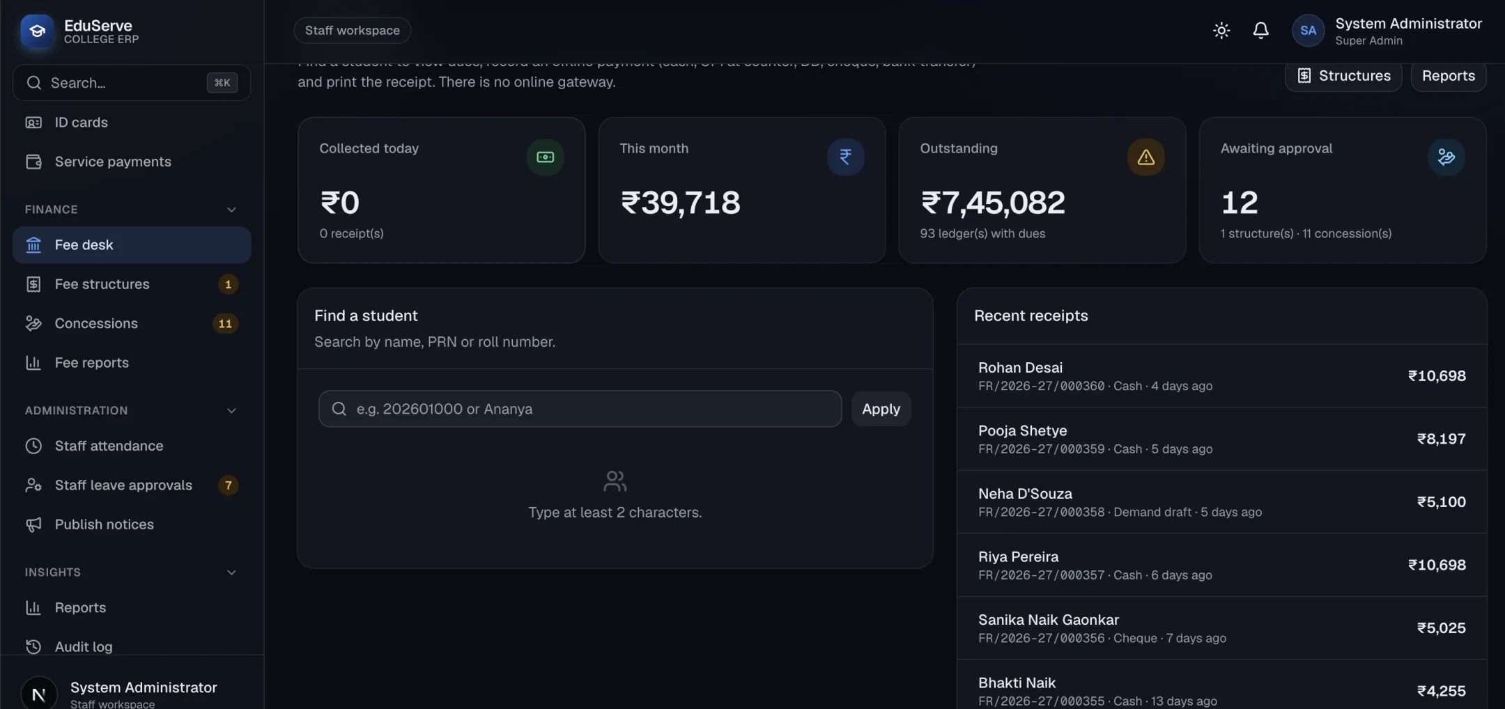
Task: Click Apply next to student search
Action: click(x=881, y=409)
